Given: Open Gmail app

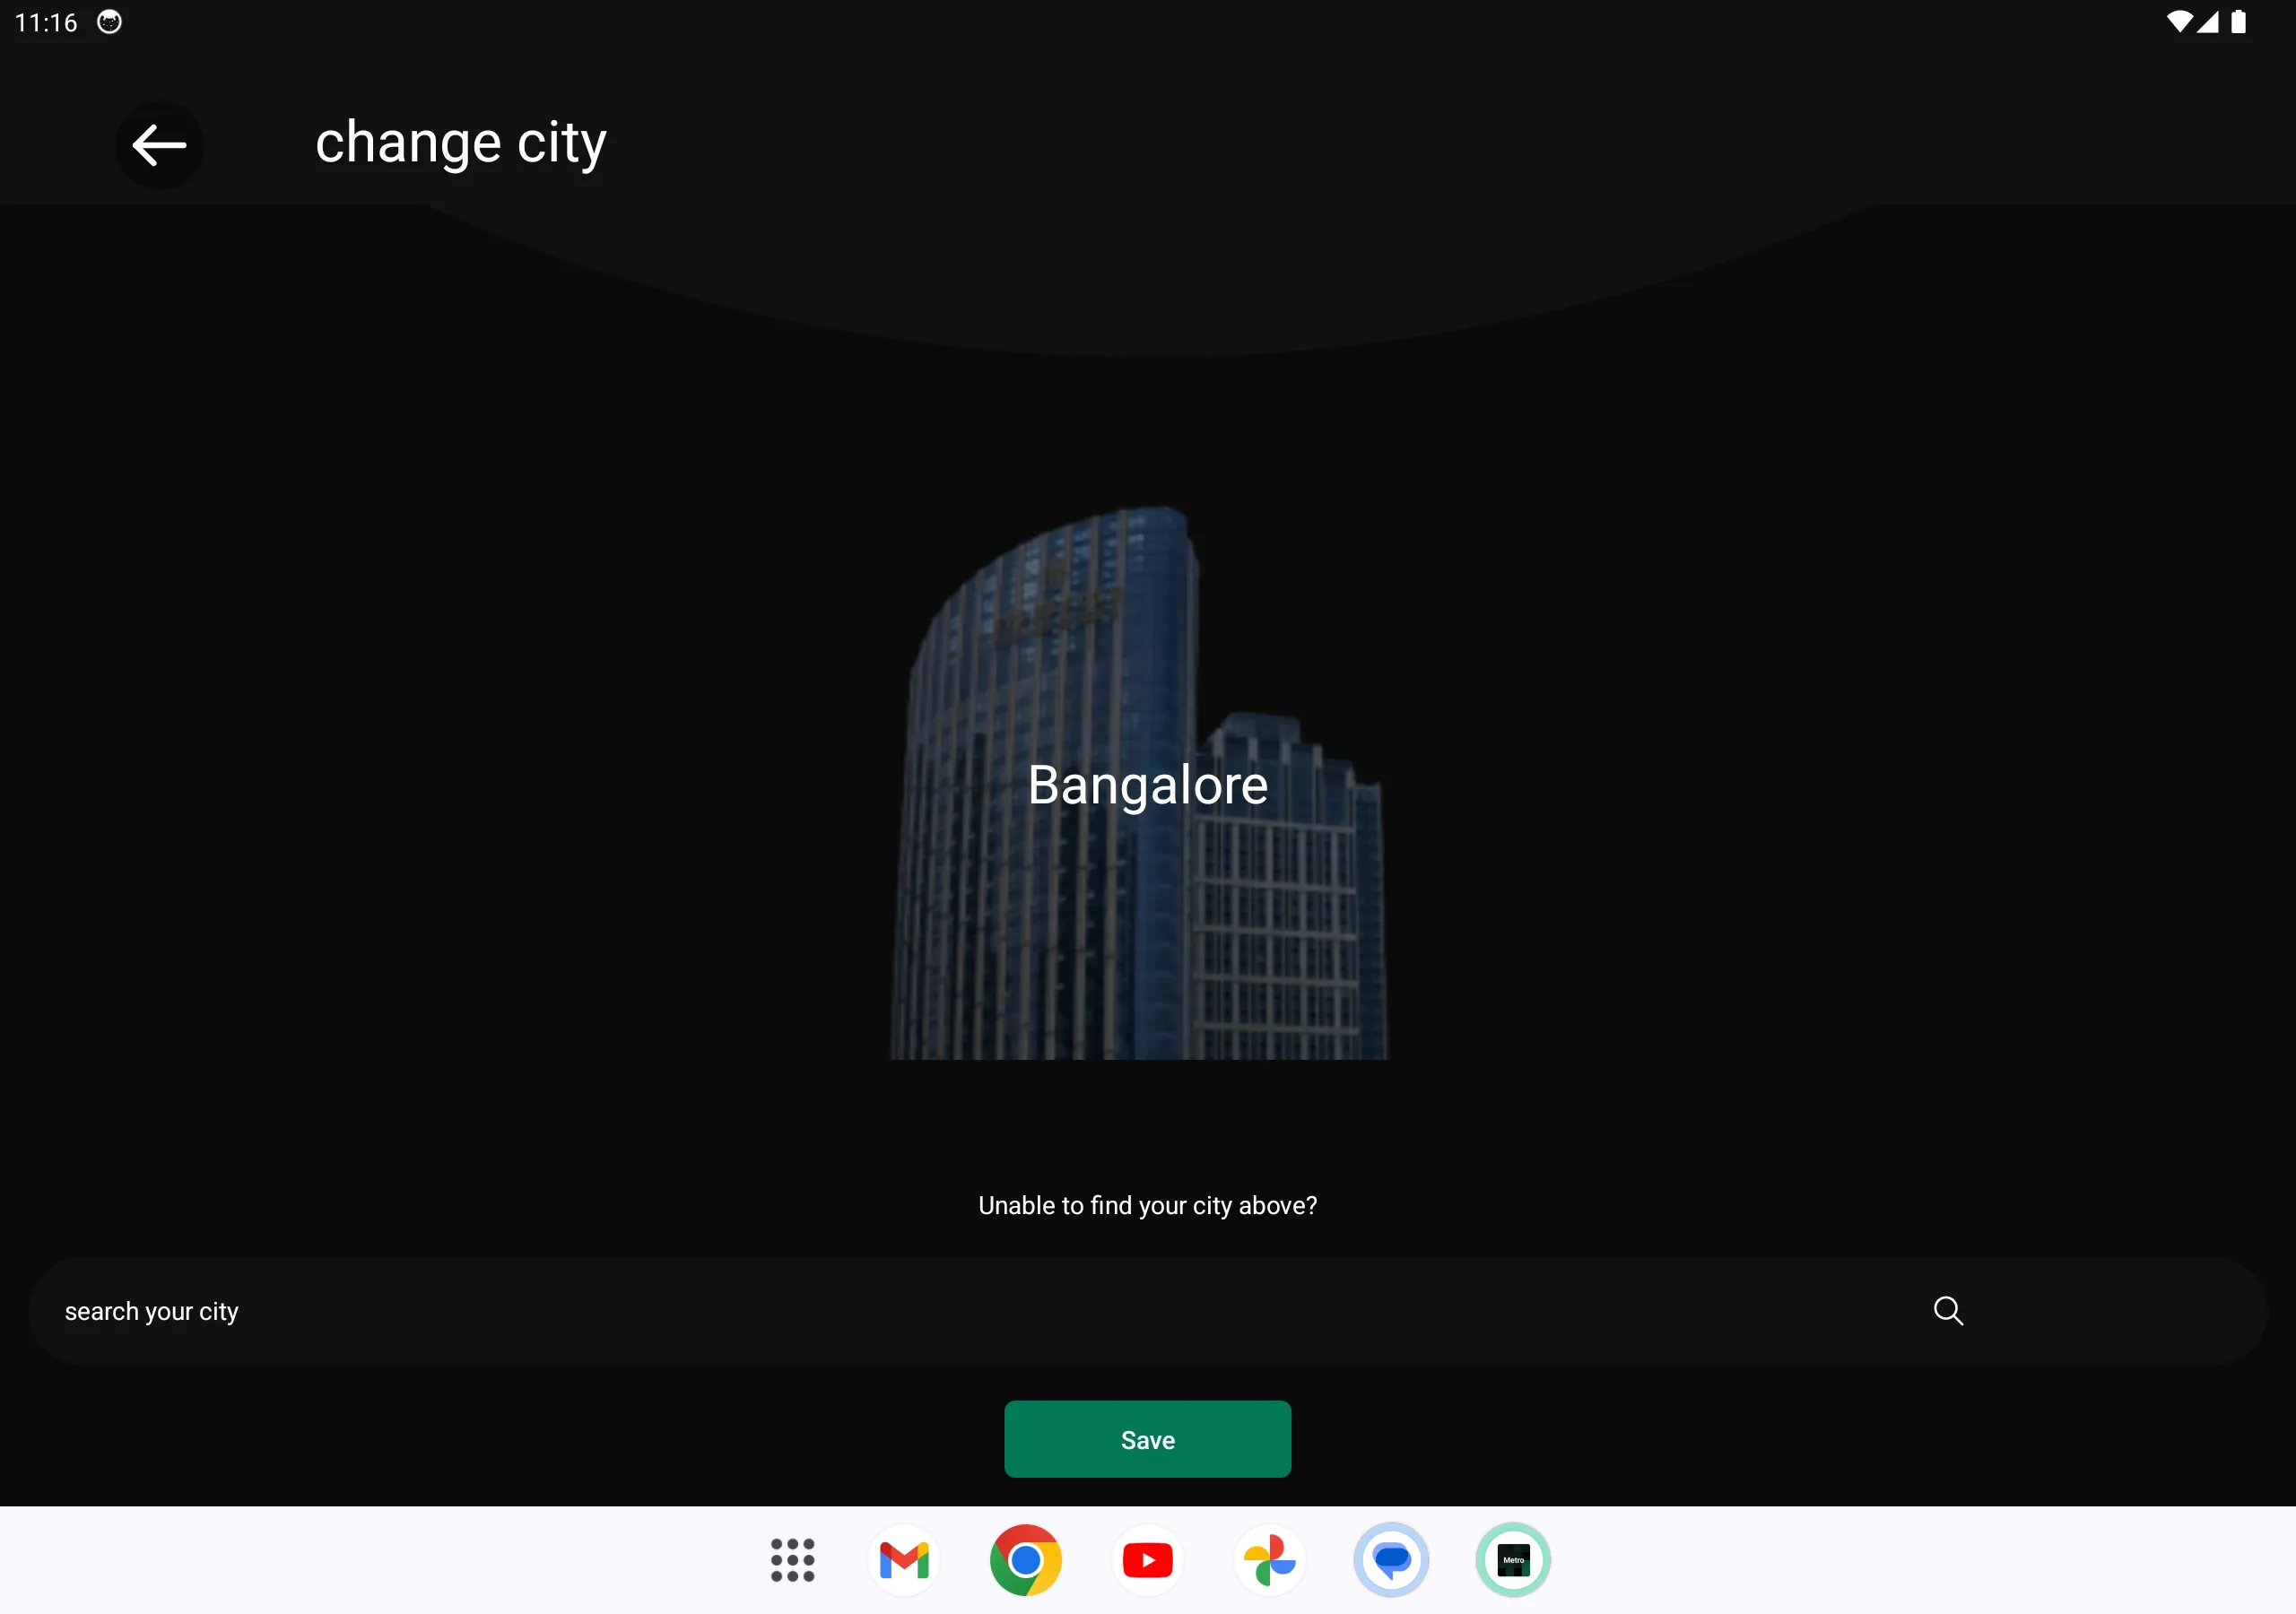Looking at the screenshot, I should [x=905, y=1558].
